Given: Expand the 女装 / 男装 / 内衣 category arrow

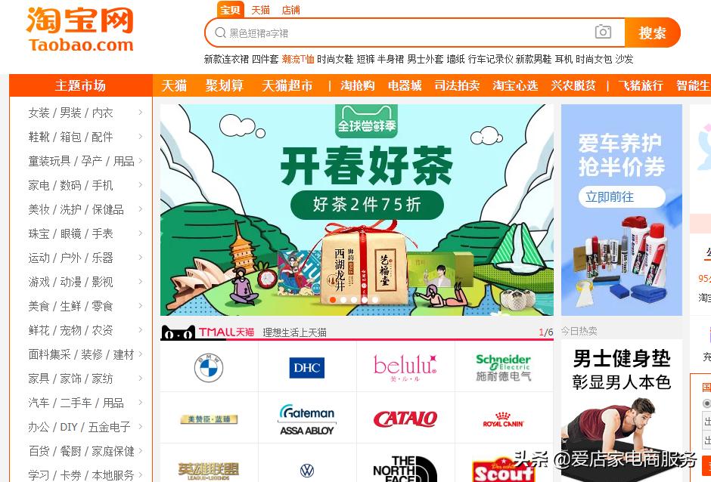Looking at the screenshot, I should 141,113.
